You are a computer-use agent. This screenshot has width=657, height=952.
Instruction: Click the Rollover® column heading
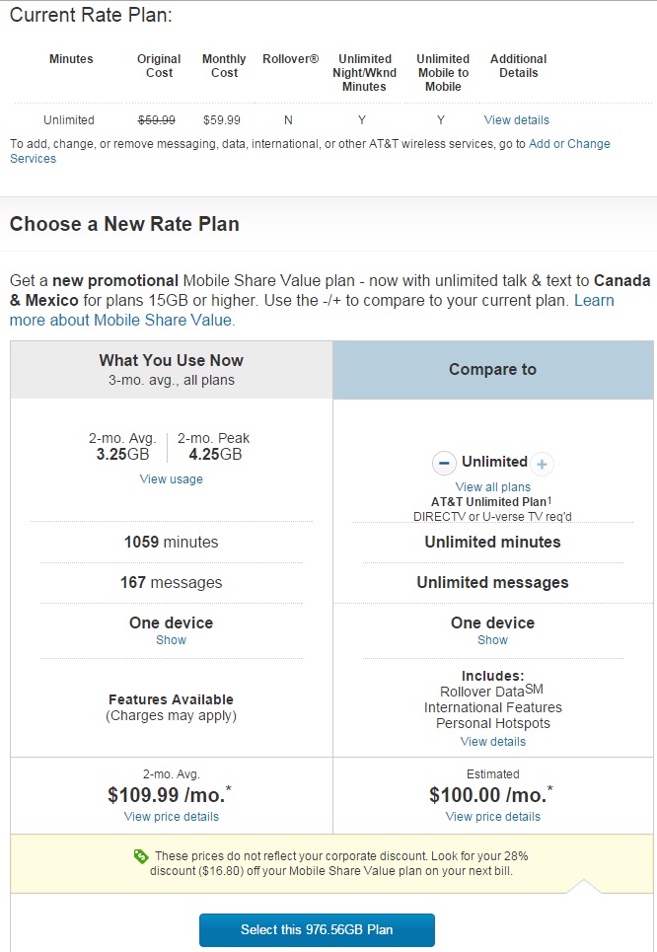pos(290,59)
